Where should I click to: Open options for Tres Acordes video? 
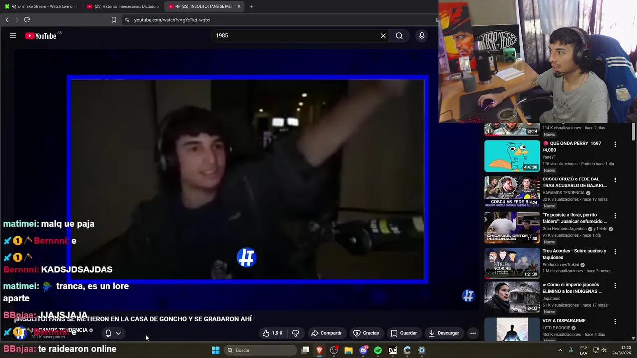[615, 252]
